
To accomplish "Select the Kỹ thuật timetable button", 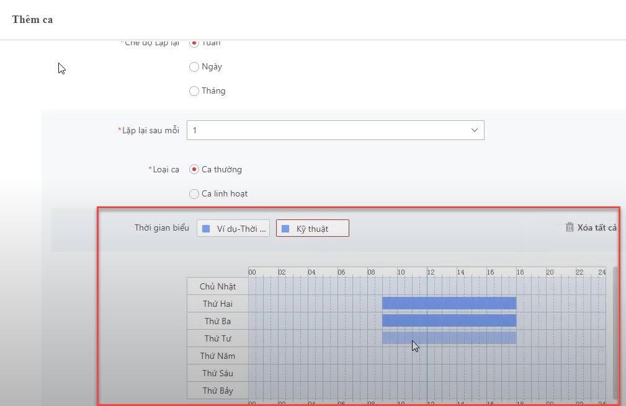I will coord(312,229).
